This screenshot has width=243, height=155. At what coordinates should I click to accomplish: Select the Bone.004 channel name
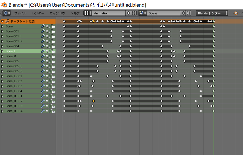point(12,46)
